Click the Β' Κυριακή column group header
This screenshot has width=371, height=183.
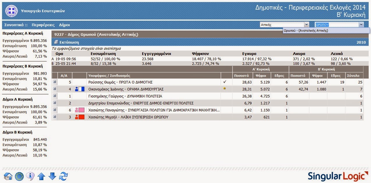click(x=326, y=69)
